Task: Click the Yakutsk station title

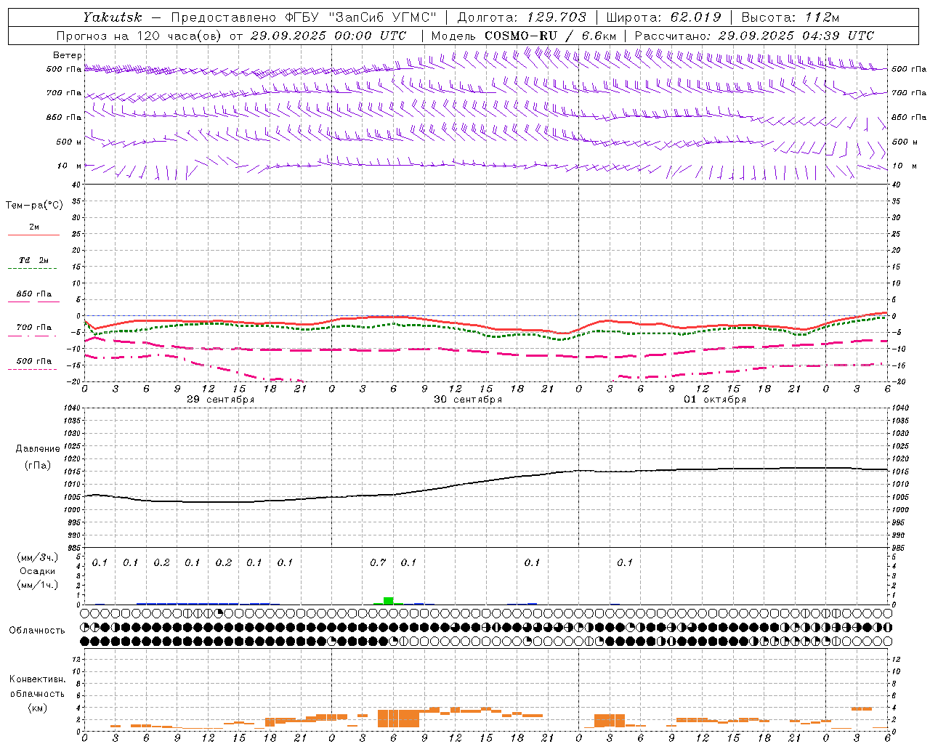Action: pyautogui.click(x=112, y=17)
